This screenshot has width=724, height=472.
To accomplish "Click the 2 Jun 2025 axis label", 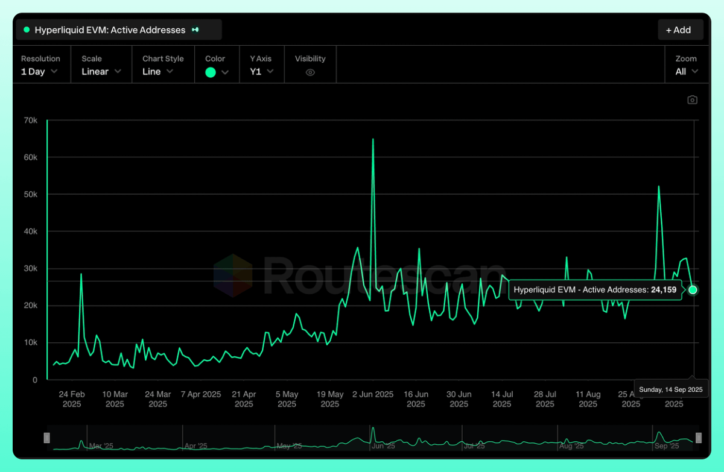I will 373,394.
